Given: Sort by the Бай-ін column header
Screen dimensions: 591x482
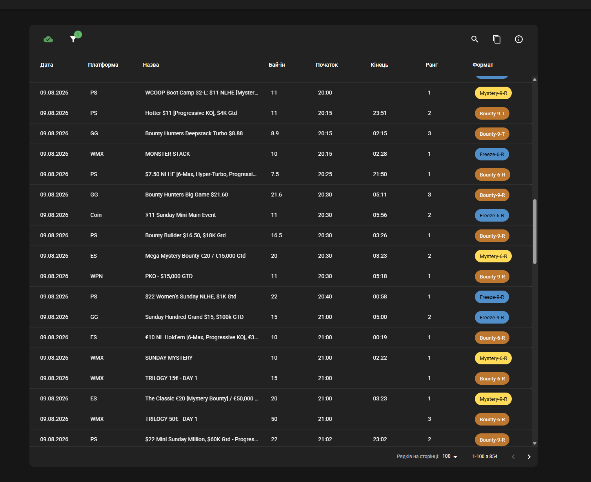Looking at the screenshot, I should (x=277, y=65).
